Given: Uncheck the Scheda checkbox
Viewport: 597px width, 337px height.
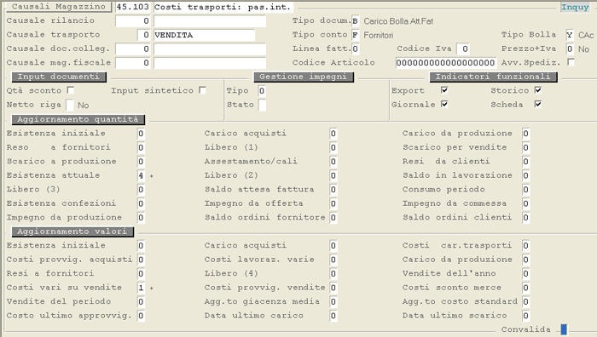Looking at the screenshot, I should click(538, 104).
